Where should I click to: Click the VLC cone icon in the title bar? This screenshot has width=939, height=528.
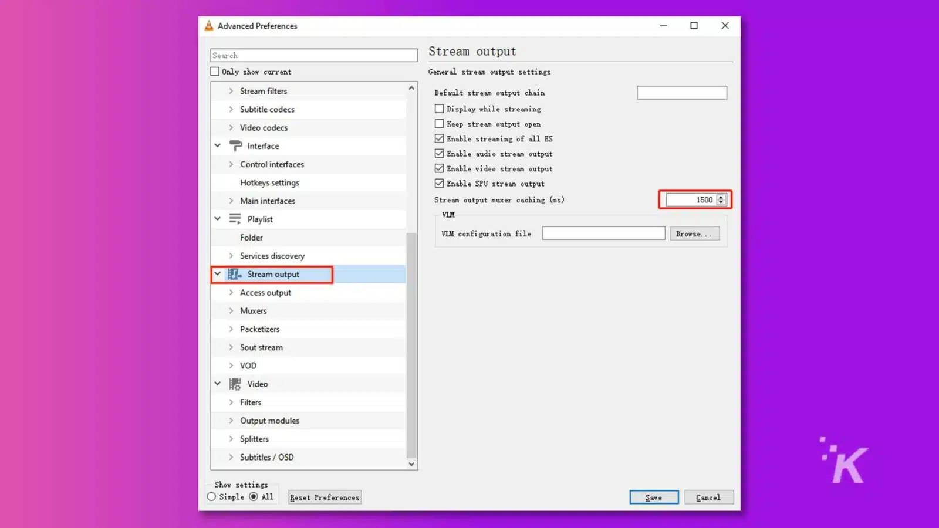[208, 25]
